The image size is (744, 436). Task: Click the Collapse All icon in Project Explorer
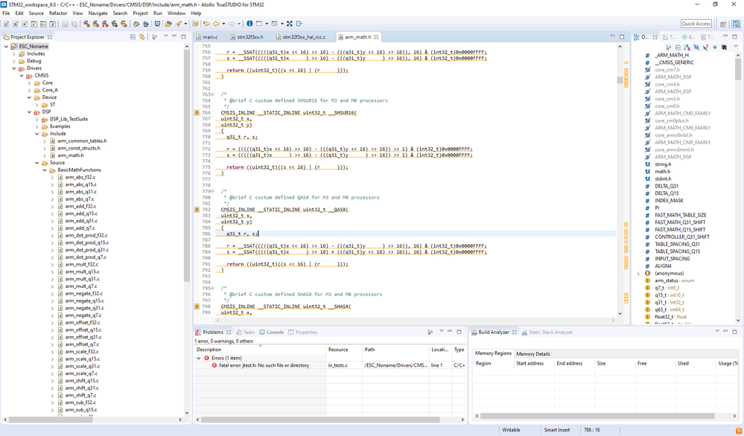(x=133, y=36)
